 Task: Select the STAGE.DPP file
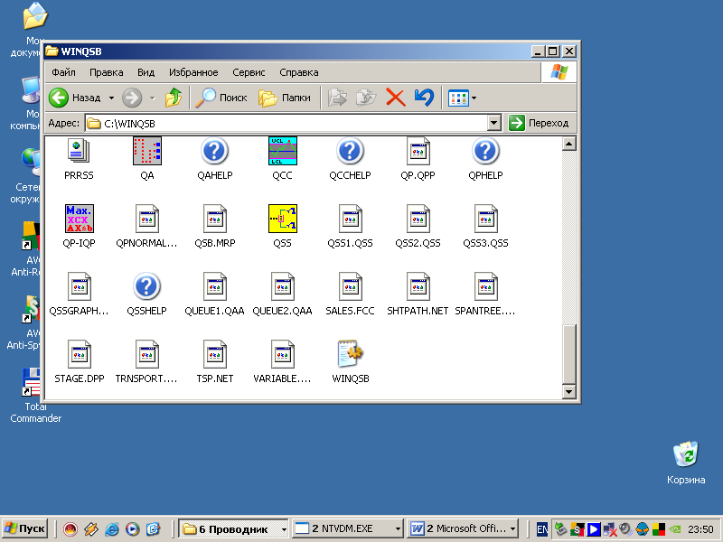79,354
